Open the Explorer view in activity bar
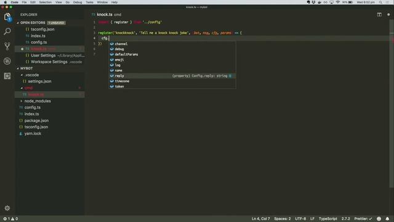This screenshot has width=394, height=222. tap(7, 17)
